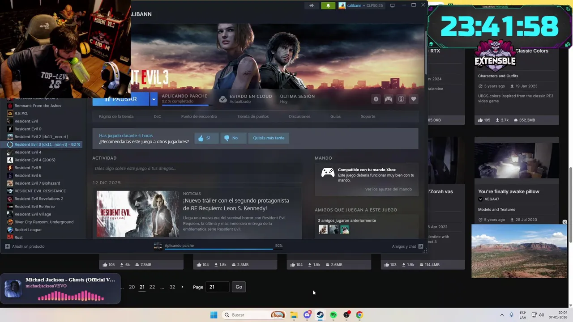Go to page 20 in browser pagination

click(132, 287)
